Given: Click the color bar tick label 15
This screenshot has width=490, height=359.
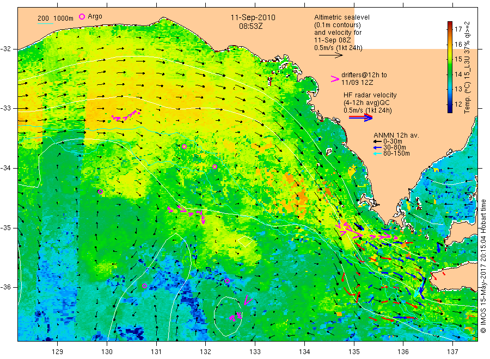Looking at the screenshot, I should (458, 59).
